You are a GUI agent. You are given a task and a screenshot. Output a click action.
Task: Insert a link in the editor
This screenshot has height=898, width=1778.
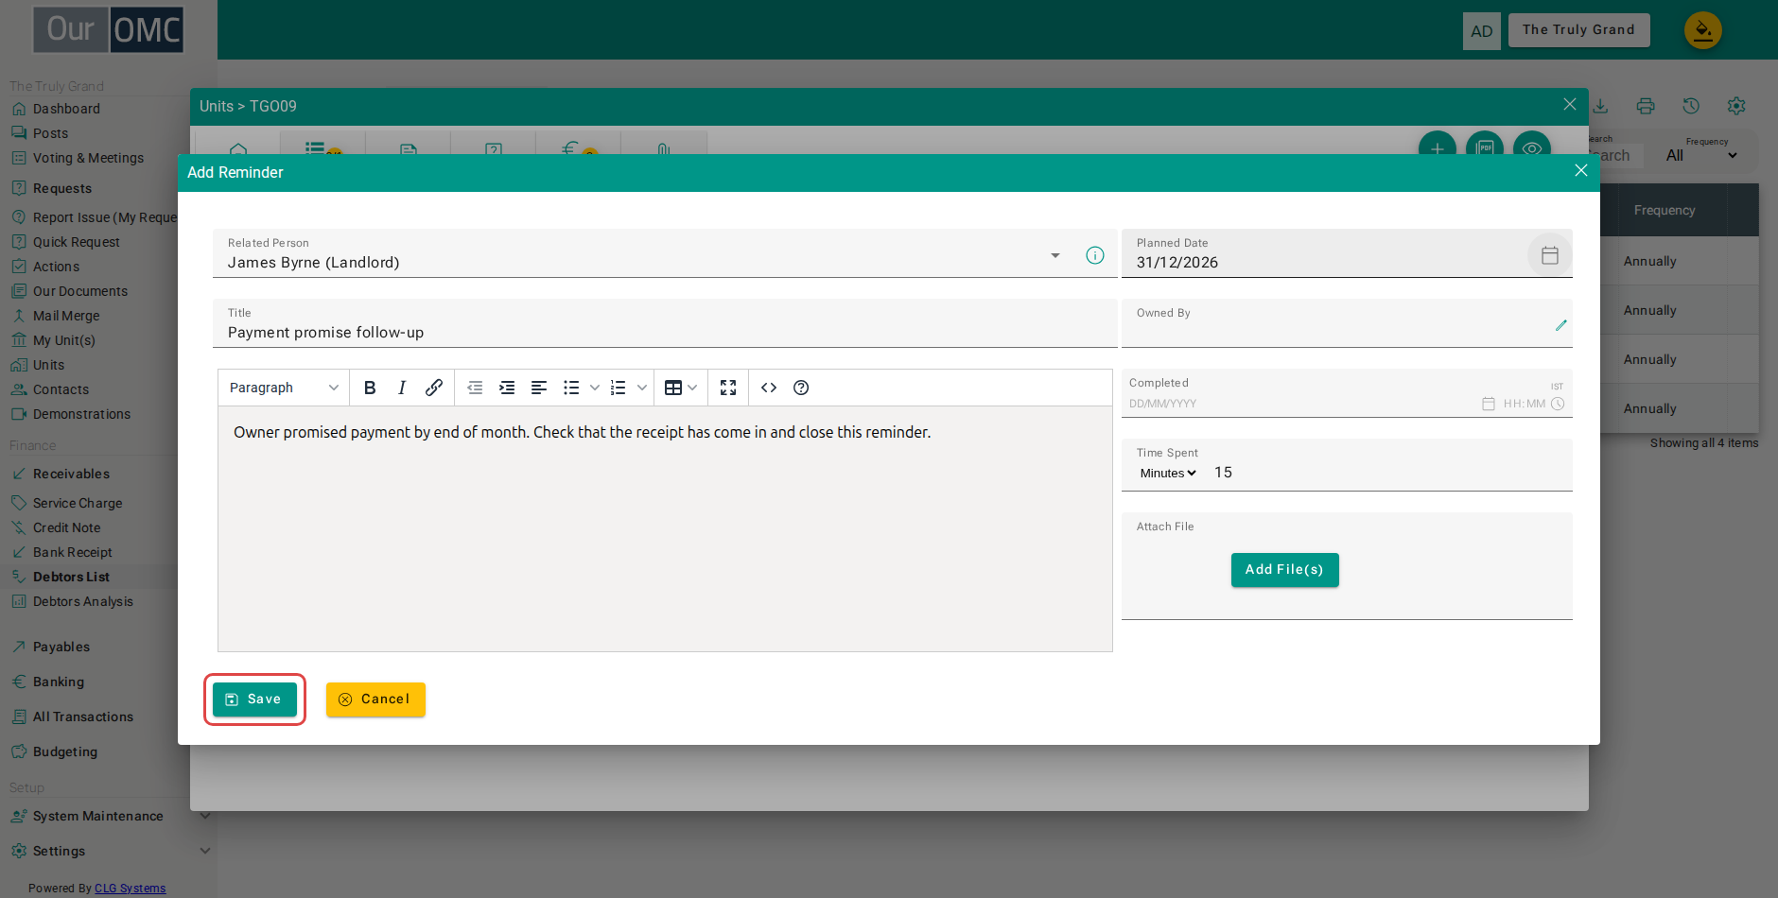(434, 388)
